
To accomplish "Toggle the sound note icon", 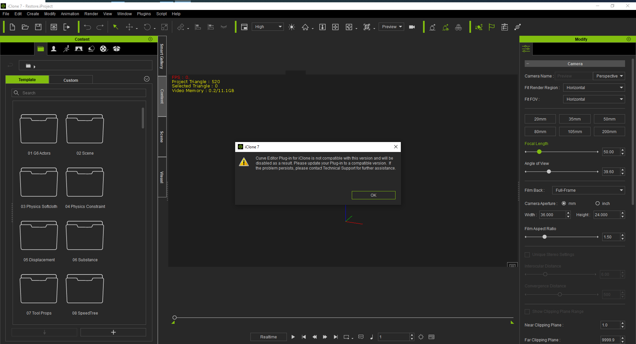I will coord(372,337).
